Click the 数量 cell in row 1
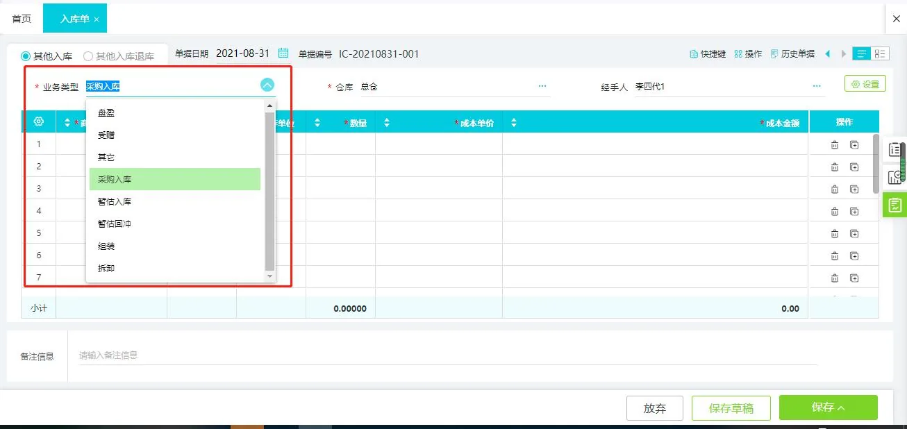Screen dimensions: 907x429 (x=340, y=144)
